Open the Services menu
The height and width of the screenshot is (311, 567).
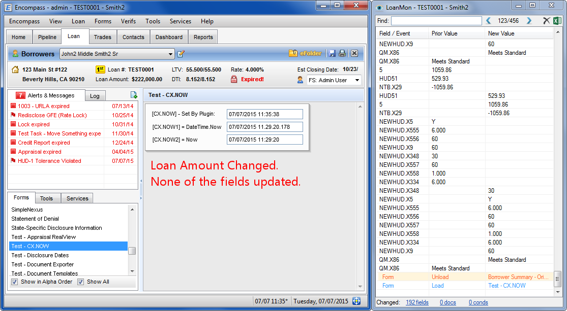point(181,21)
